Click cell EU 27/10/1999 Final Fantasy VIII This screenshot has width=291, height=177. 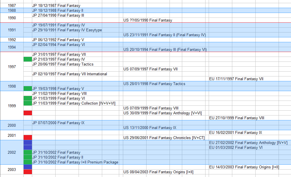[237, 118]
